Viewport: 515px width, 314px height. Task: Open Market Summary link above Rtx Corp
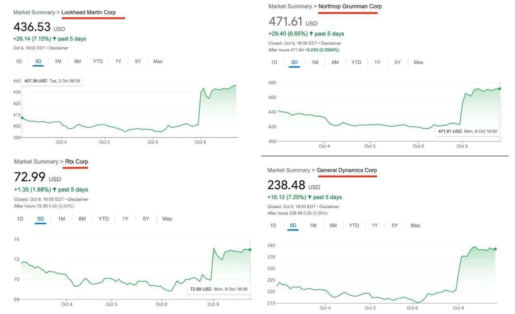click(x=36, y=161)
